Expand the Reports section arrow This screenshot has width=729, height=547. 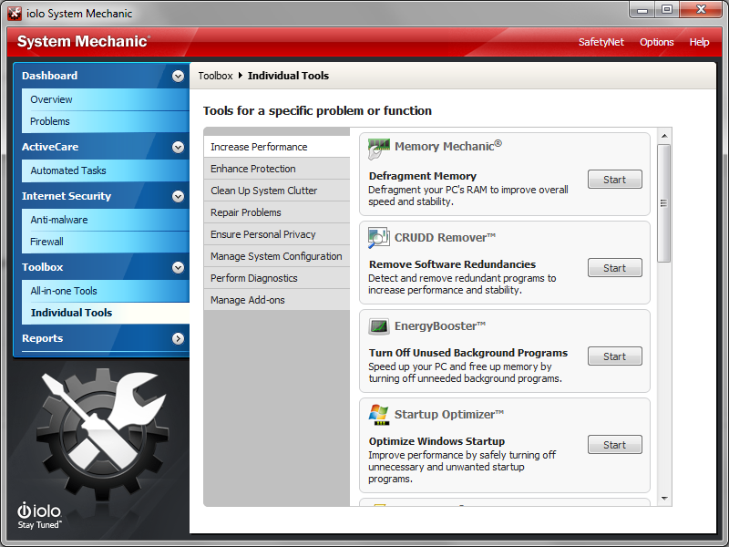pyautogui.click(x=178, y=339)
